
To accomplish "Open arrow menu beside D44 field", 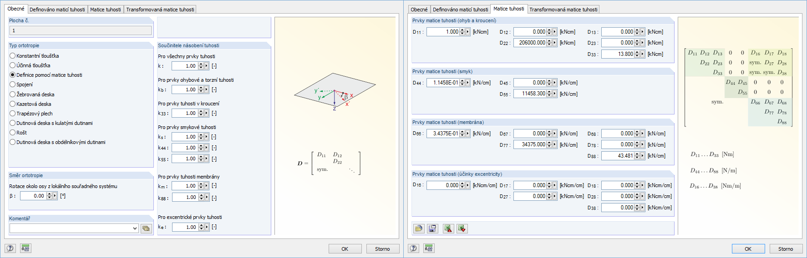I will point(468,83).
